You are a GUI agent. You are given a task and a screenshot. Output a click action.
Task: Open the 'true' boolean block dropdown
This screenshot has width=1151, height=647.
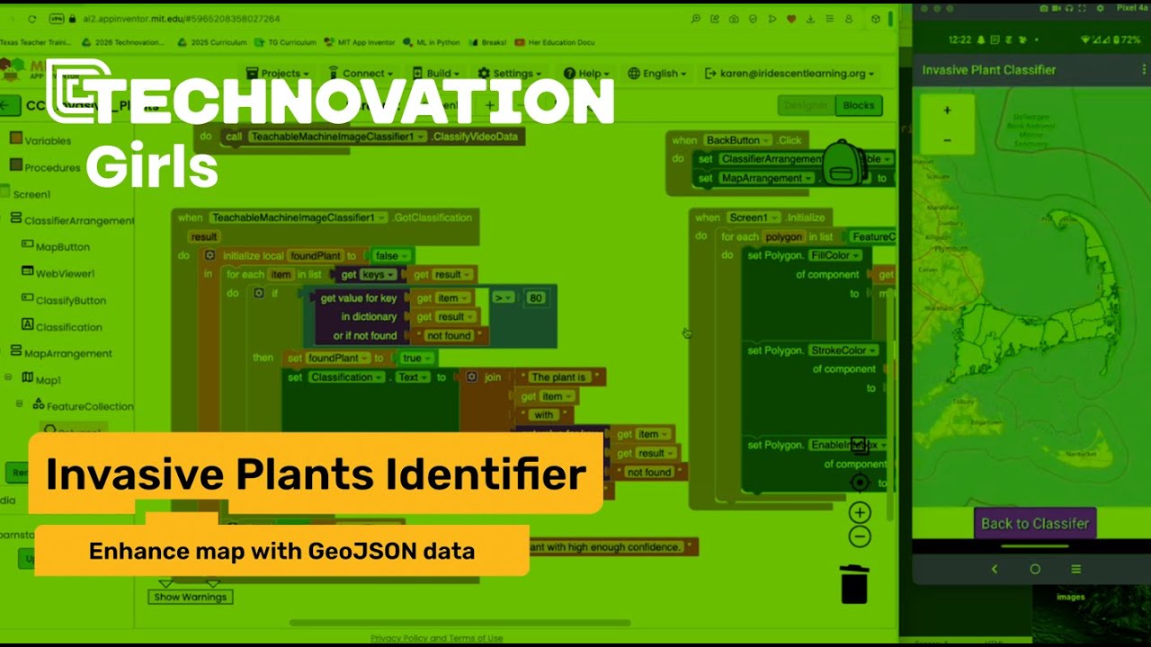point(418,358)
